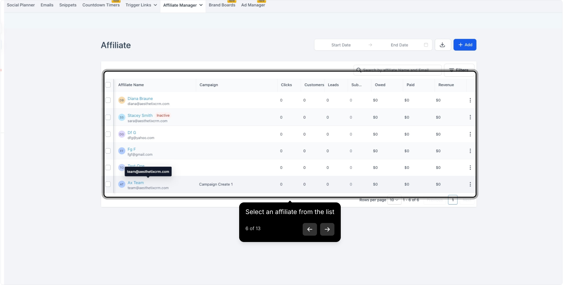The width and height of the screenshot is (563, 285).
Task: Click the Filters button
Action: point(459,70)
